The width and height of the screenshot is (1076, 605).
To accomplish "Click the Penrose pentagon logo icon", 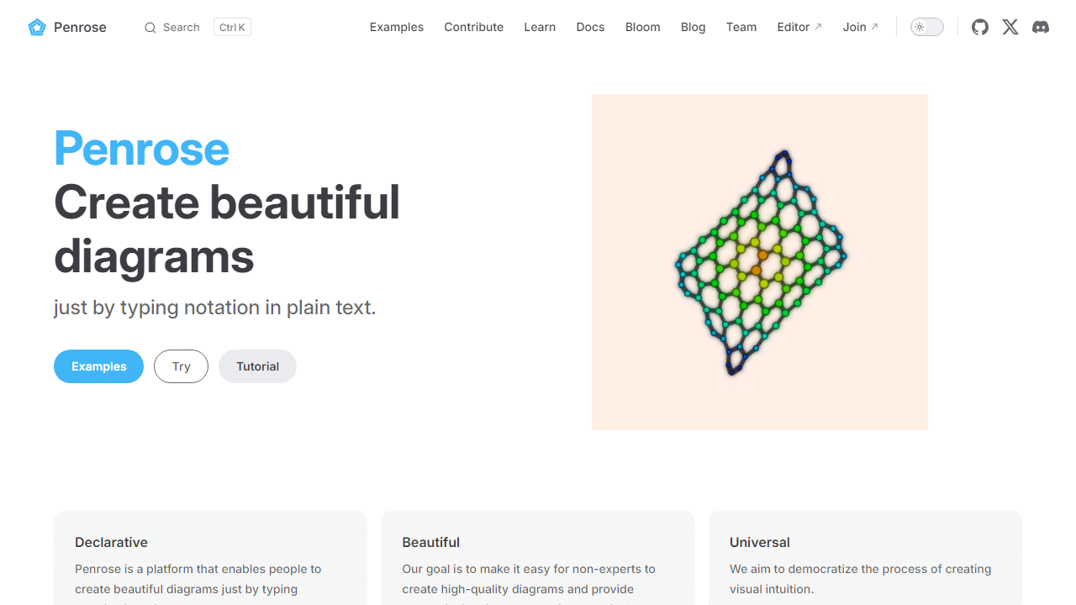I will (x=37, y=27).
